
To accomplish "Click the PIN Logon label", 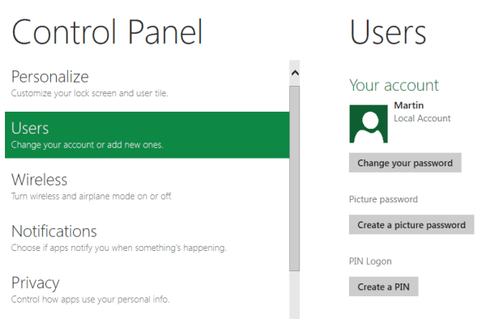I will 370,262.
